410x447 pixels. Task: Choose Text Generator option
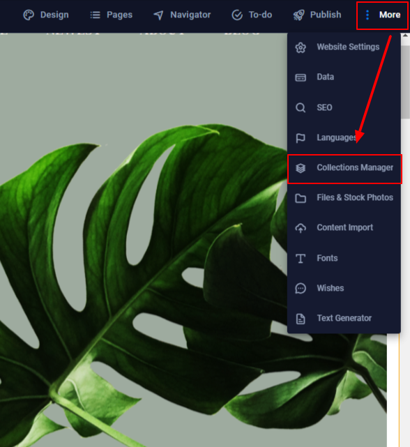pyautogui.click(x=344, y=318)
